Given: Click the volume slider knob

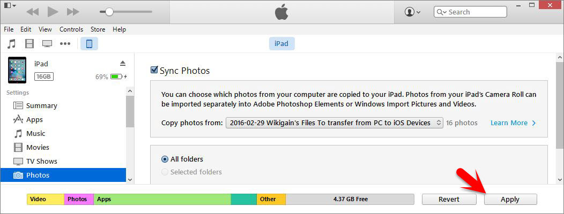Looking at the screenshot, I should coord(109,12).
